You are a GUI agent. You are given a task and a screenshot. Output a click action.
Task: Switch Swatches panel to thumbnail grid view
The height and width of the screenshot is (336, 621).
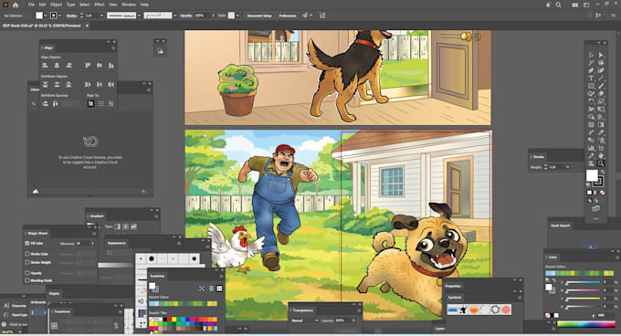click(219, 289)
